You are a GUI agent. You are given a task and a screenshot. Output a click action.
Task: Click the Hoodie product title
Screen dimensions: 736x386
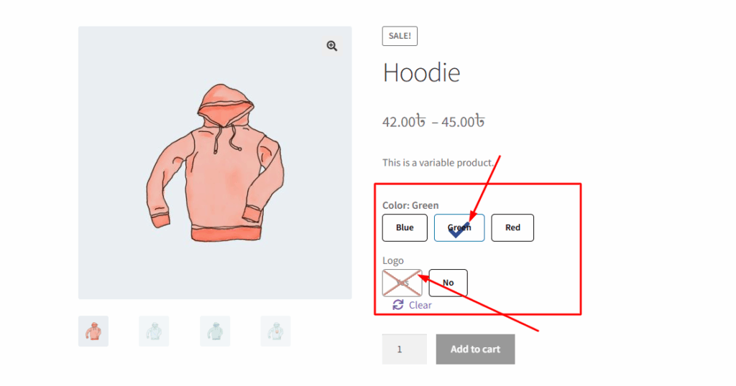[421, 73]
